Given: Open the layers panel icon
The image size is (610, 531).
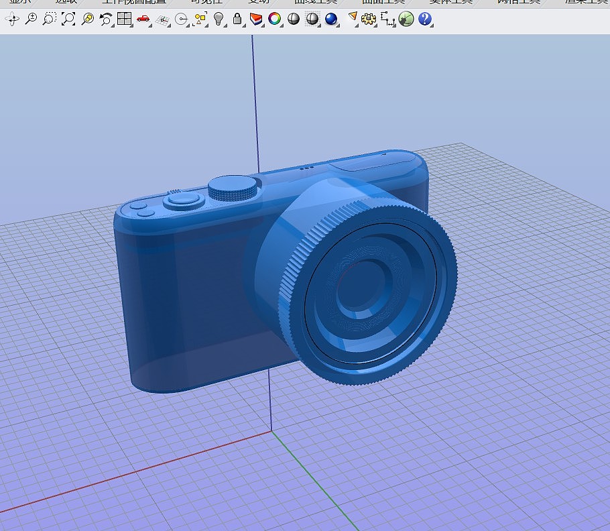Looking at the screenshot, I should 255,19.
